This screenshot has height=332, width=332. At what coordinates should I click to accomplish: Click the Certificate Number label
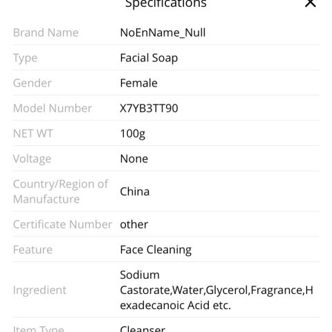pos(63,224)
